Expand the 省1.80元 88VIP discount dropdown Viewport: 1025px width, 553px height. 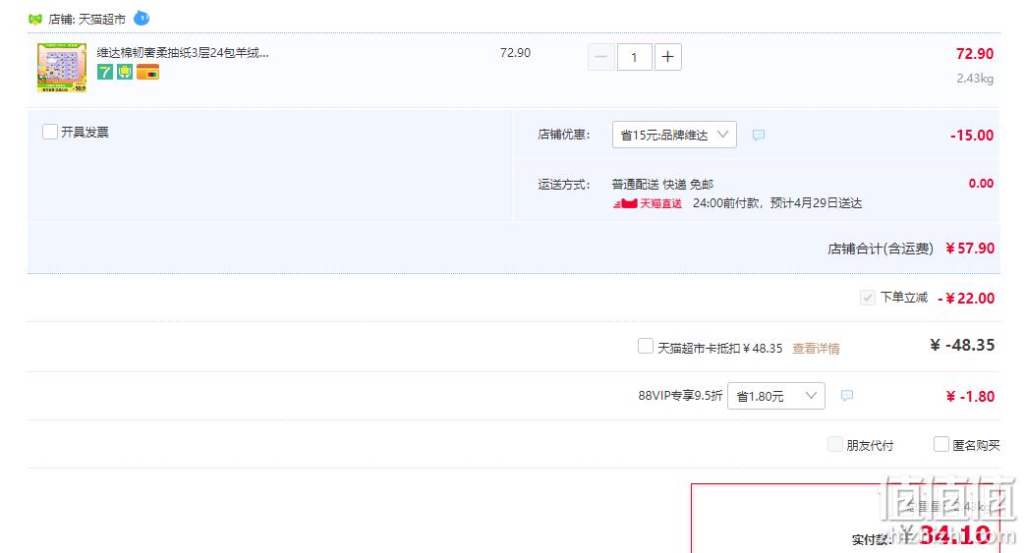pyautogui.click(x=776, y=396)
